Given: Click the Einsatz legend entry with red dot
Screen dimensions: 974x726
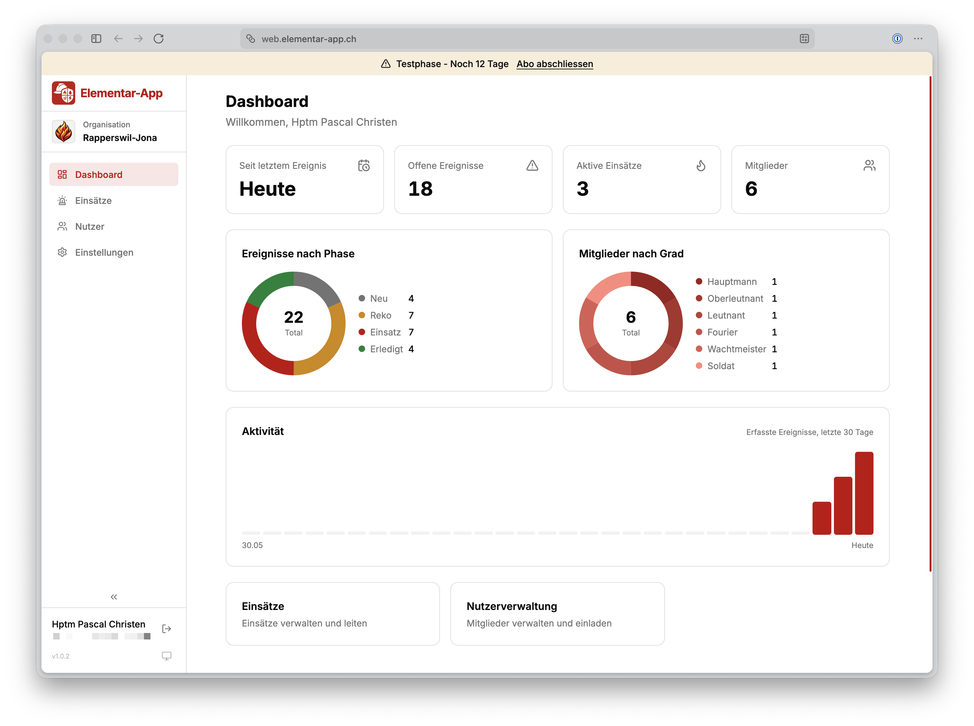Looking at the screenshot, I should (386, 332).
